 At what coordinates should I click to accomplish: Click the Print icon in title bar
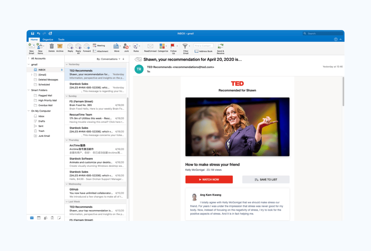click(50, 33)
